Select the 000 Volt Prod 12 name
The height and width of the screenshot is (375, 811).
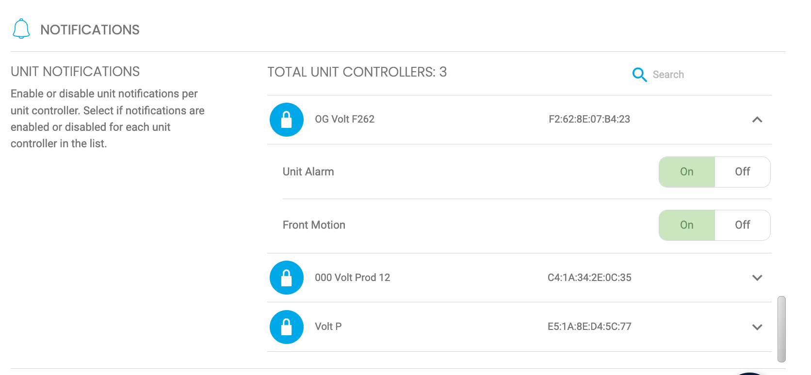click(x=352, y=278)
